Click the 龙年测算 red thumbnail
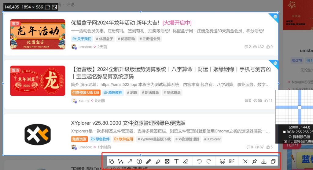This screenshot has width=313, height=170. click(x=38, y=81)
